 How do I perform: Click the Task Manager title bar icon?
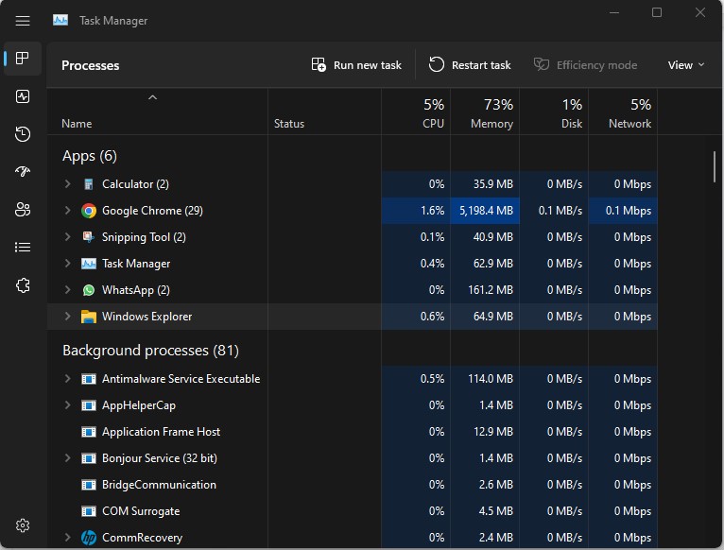click(x=60, y=21)
